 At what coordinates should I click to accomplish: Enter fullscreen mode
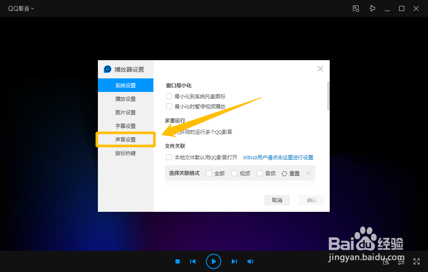coord(417,261)
